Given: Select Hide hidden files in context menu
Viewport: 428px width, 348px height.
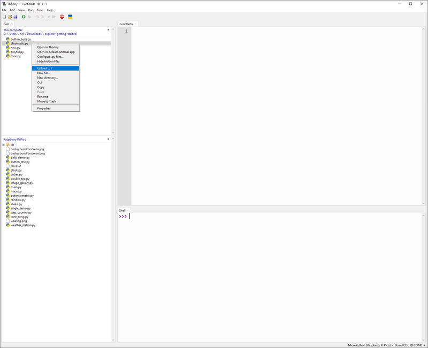Looking at the screenshot, I should [50, 61].
